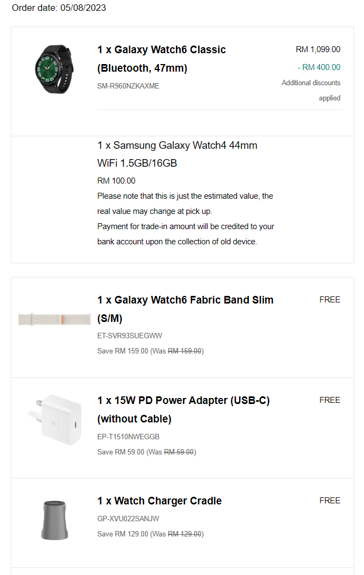
Task: Click the RM 100.00 trade-in value
Action: [116, 181]
